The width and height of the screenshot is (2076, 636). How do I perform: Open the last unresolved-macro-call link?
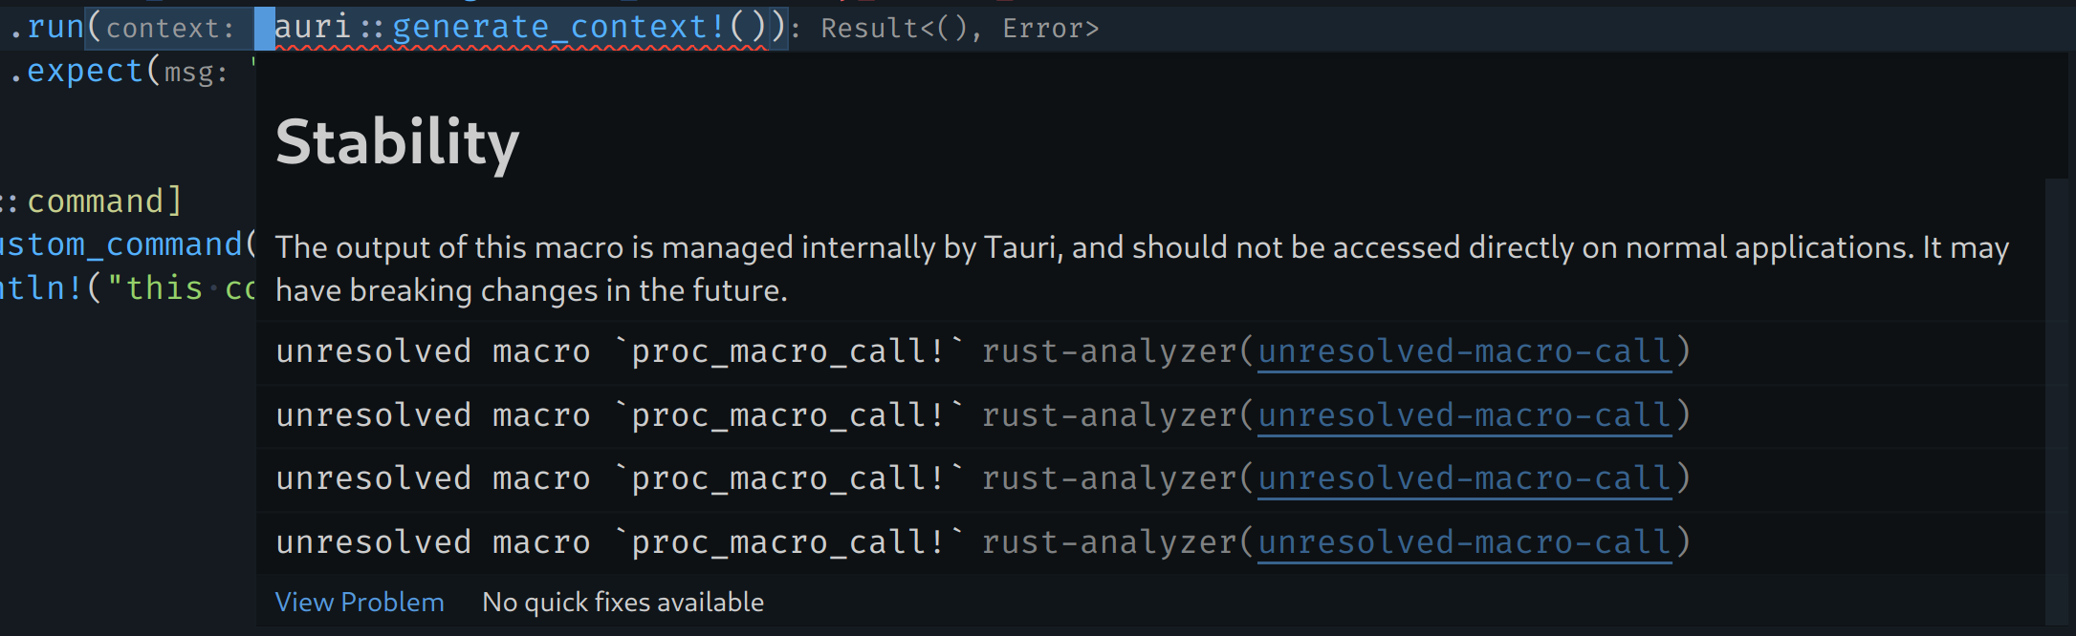(1464, 541)
